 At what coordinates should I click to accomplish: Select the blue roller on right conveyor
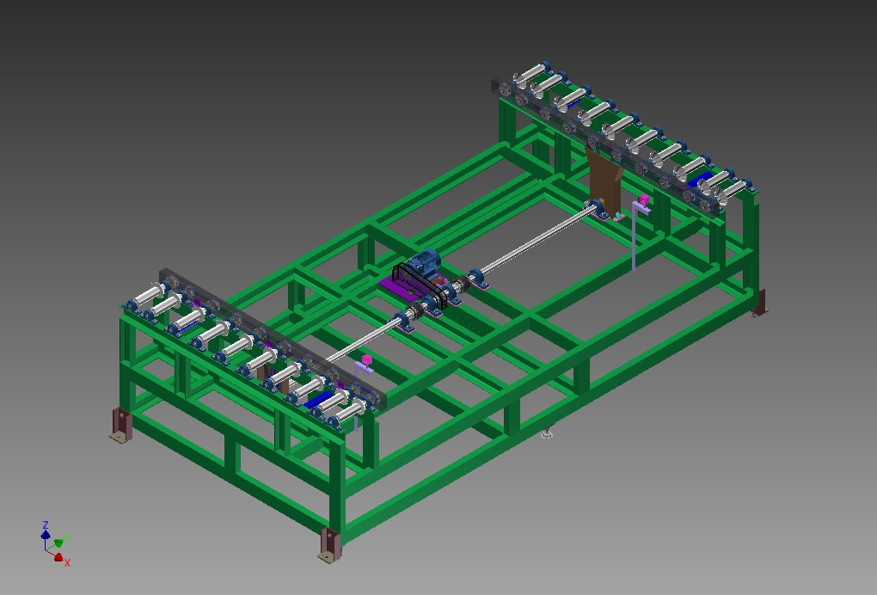point(698,180)
